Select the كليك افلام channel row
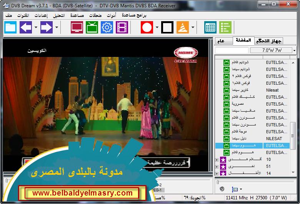The width and height of the screenshot is (300, 204). click(252, 97)
